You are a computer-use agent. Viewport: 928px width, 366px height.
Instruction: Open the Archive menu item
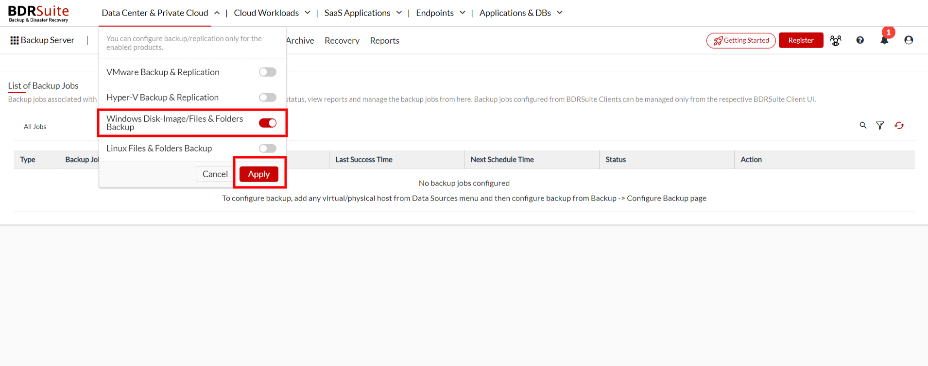tap(300, 41)
